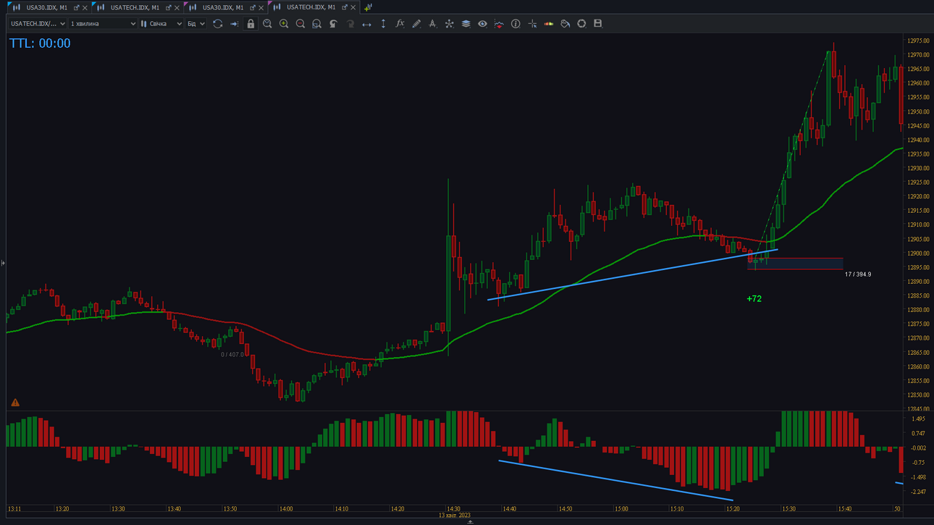The width and height of the screenshot is (934, 525).
Task: Click the vertical scale arrows icon
Action: 383,24
